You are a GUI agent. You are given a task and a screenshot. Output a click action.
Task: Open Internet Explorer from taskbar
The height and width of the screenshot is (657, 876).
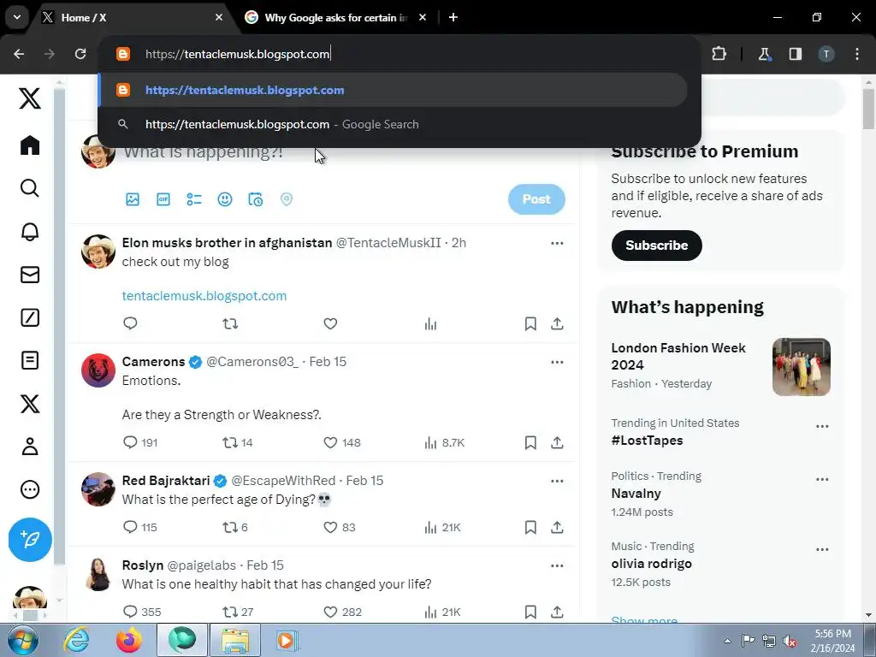tap(76, 640)
